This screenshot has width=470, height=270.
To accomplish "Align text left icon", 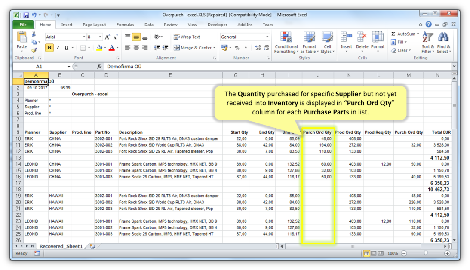I will [x=128, y=48].
